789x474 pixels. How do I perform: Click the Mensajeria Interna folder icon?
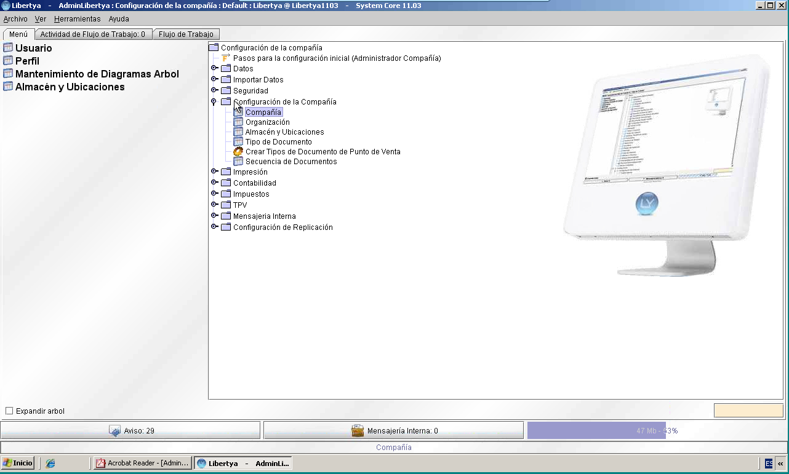click(x=226, y=216)
